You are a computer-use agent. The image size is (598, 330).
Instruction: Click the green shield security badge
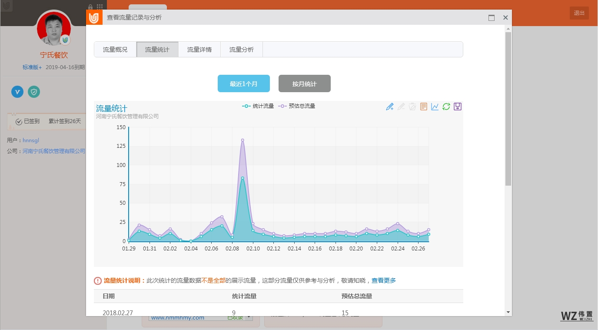[x=34, y=92]
